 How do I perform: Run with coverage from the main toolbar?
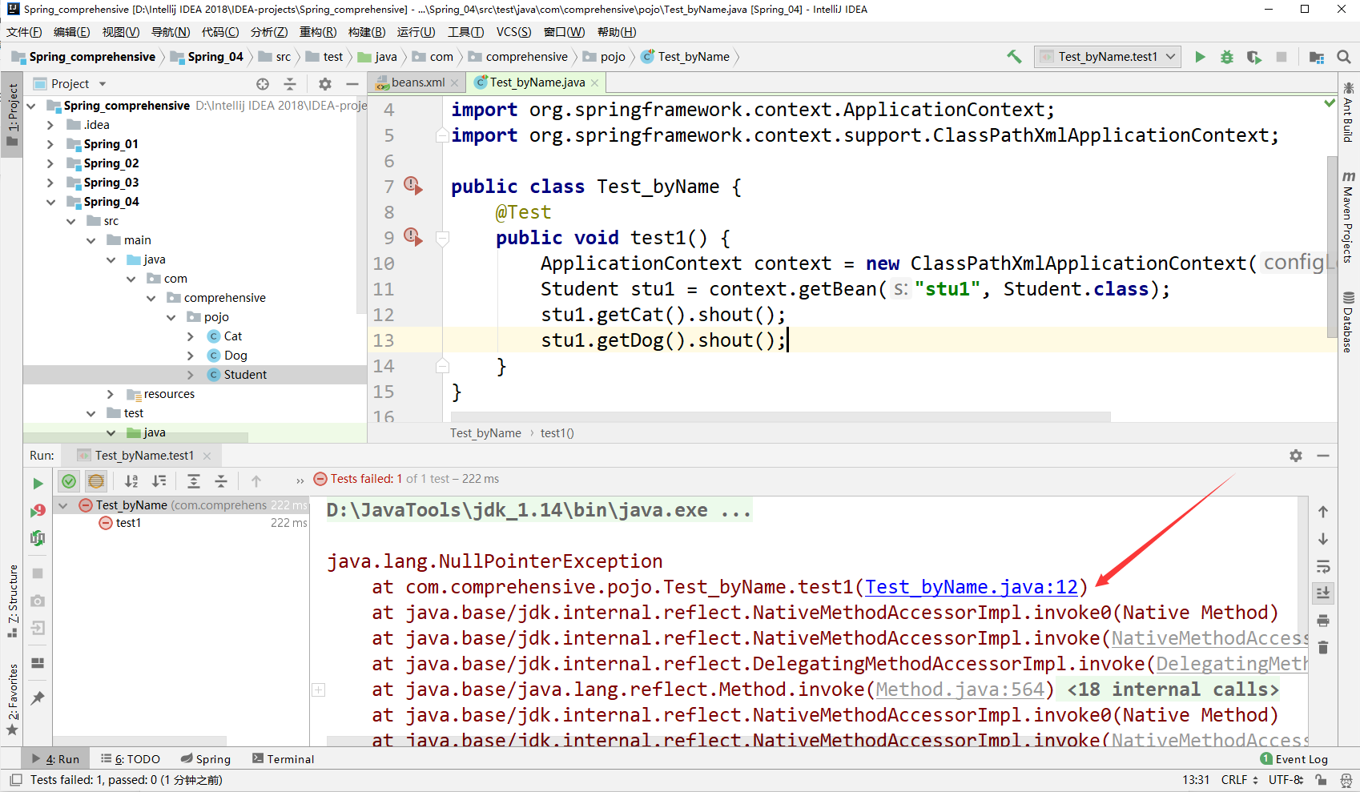point(1254,57)
